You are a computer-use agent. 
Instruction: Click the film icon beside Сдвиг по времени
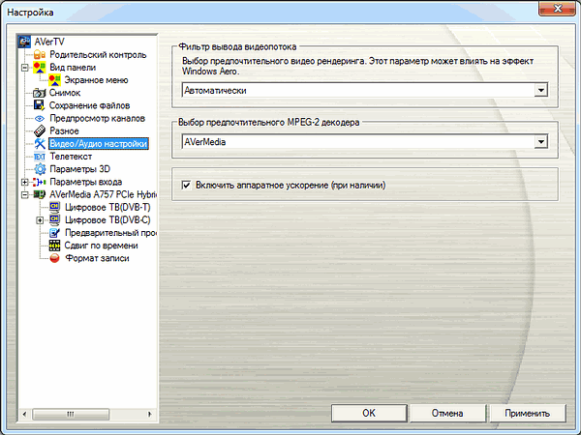tap(54, 246)
